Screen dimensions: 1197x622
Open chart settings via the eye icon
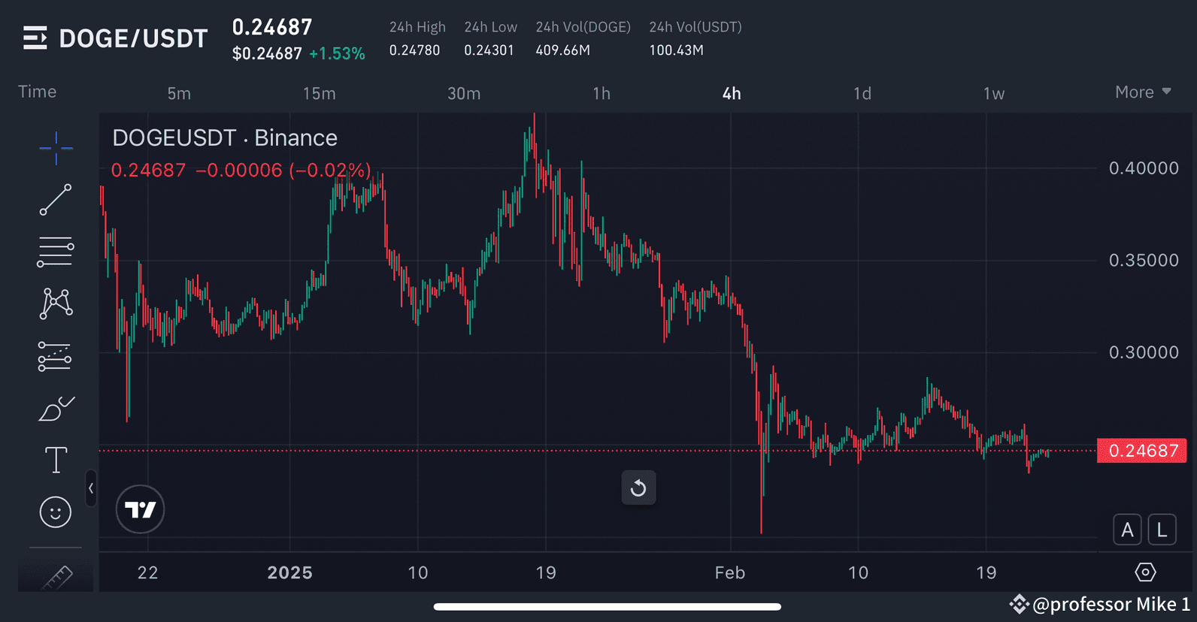pyautogui.click(x=1146, y=572)
